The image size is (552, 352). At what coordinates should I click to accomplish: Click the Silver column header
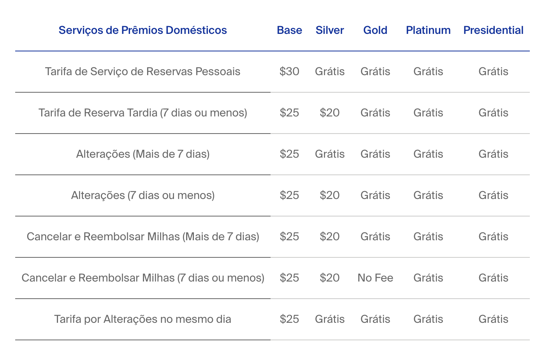point(330,30)
